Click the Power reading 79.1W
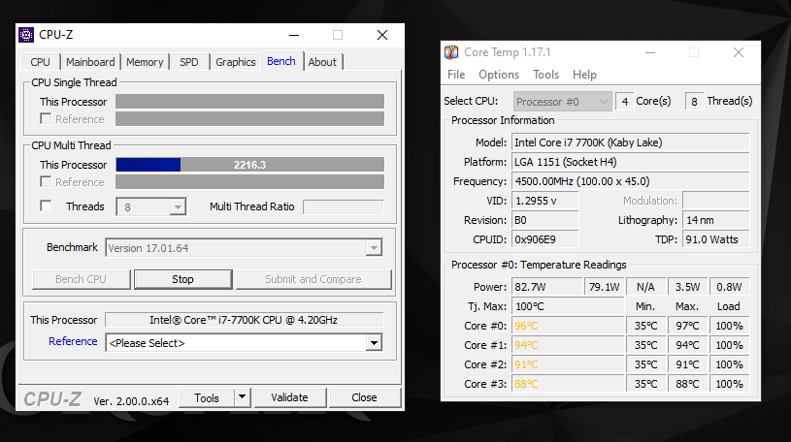This screenshot has height=442, width=791. point(604,287)
